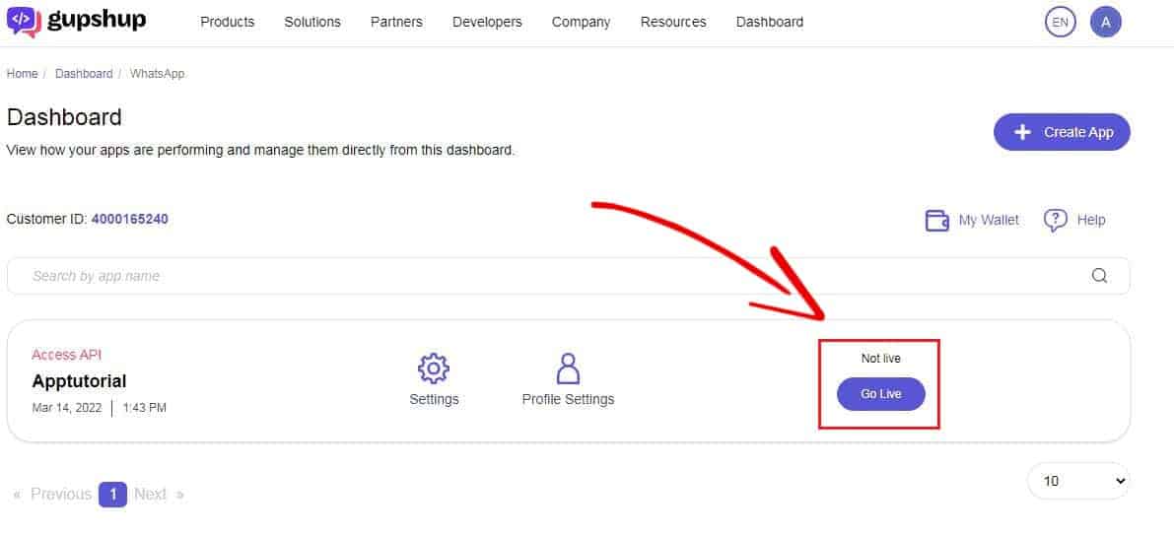Open the Products menu
This screenshot has width=1174, height=535.
[x=228, y=22]
